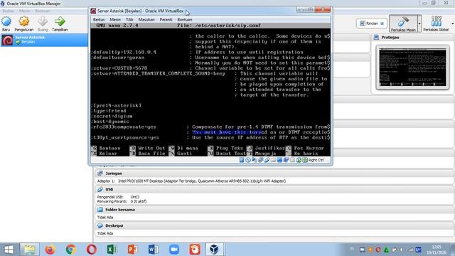
Task: Open the Perkakas Mesin dropdown arrow
Action: (419, 23)
